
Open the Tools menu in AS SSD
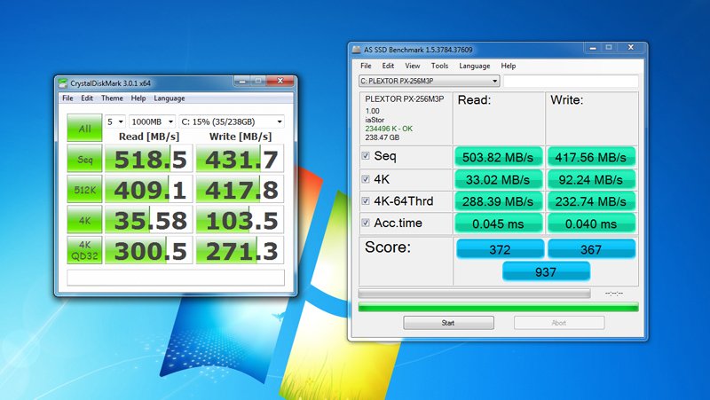point(439,66)
